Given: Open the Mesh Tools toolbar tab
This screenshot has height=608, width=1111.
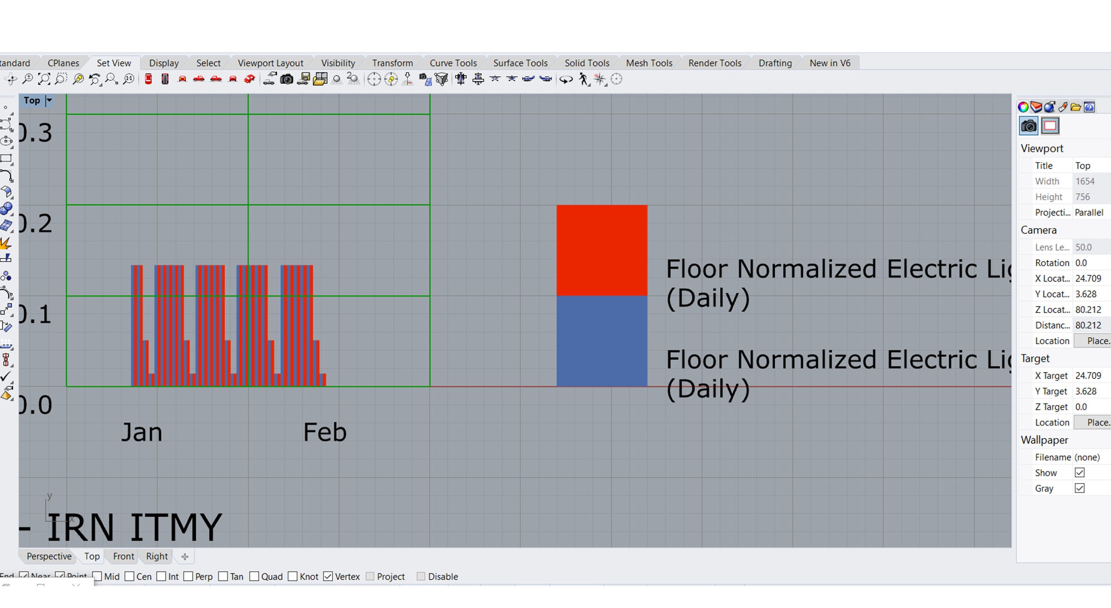Looking at the screenshot, I should (x=649, y=63).
